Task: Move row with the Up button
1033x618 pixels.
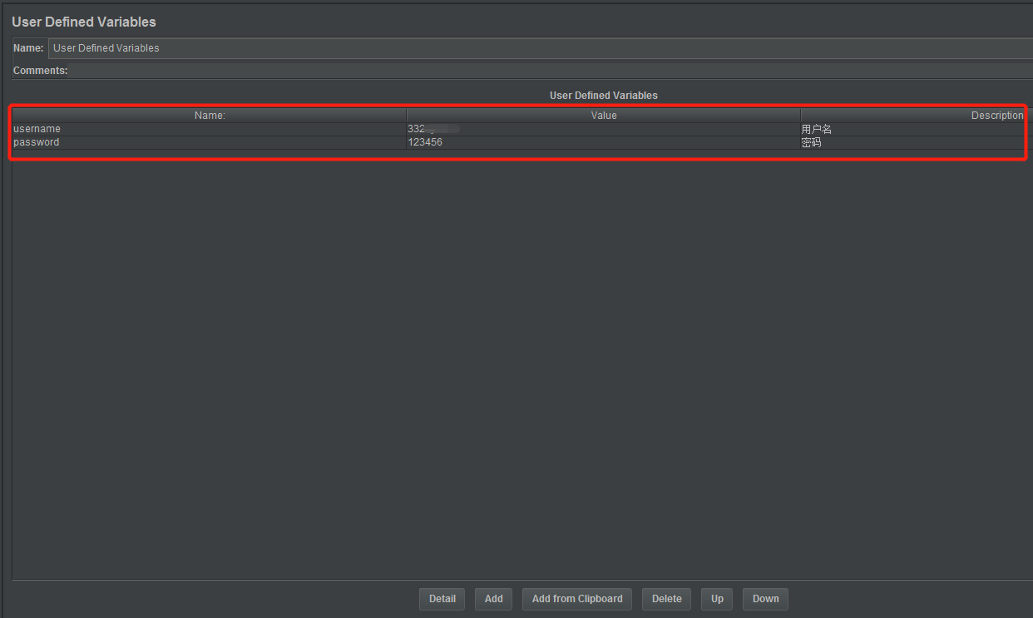Action: point(717,599)
